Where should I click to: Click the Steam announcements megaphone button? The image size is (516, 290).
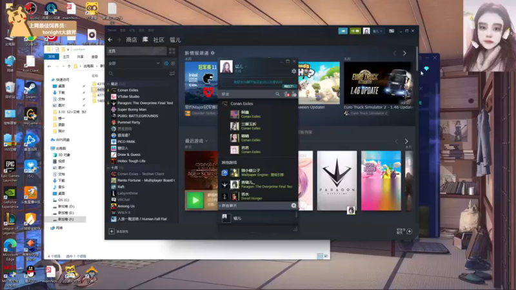point(342,31)
